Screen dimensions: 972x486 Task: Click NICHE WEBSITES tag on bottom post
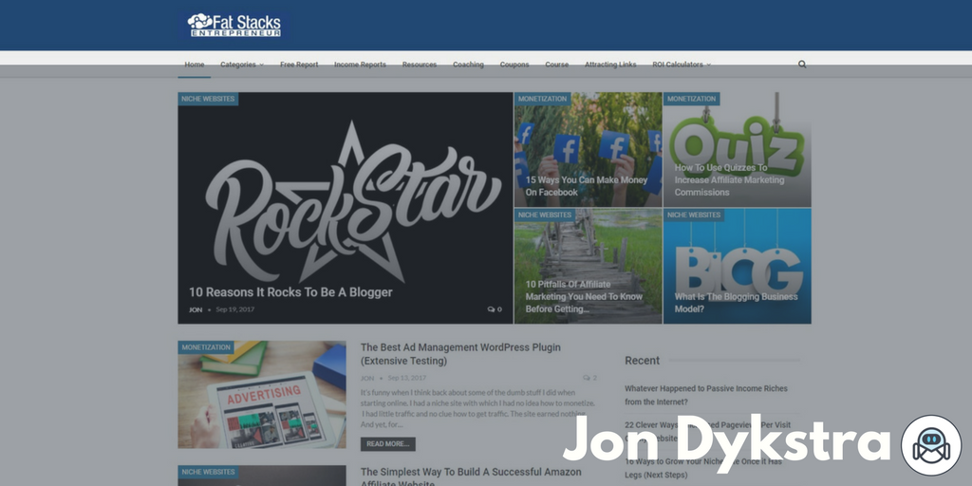208,472
